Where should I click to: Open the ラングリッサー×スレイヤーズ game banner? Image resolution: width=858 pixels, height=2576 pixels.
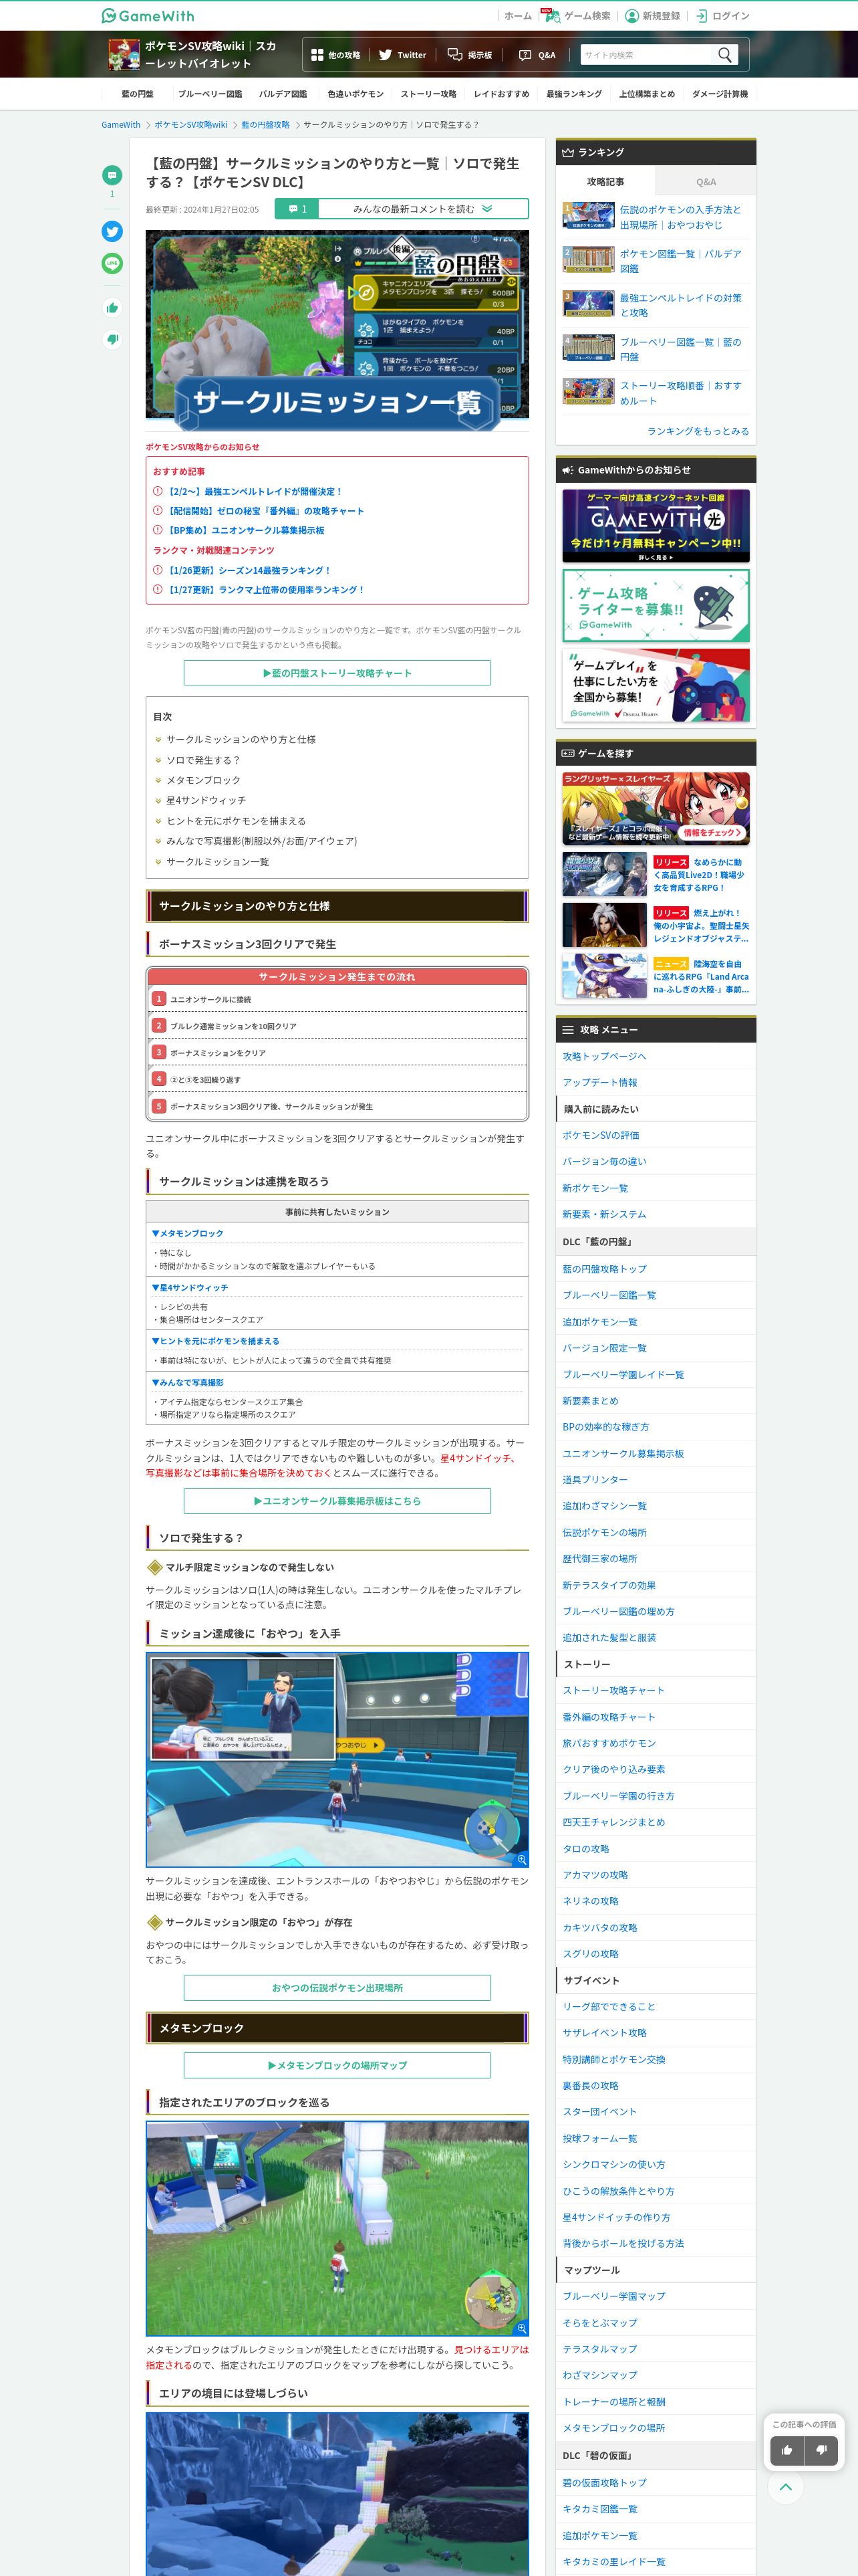click(656, 809)
